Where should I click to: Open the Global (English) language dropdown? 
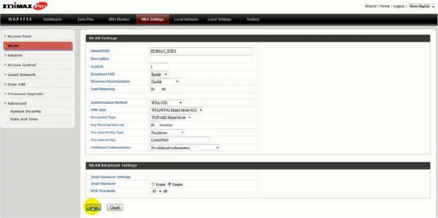click(422, 7)
